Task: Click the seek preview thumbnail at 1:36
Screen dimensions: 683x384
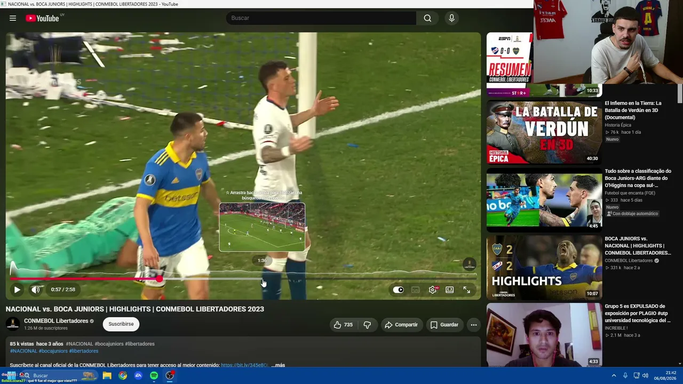Action: (262, 227)
